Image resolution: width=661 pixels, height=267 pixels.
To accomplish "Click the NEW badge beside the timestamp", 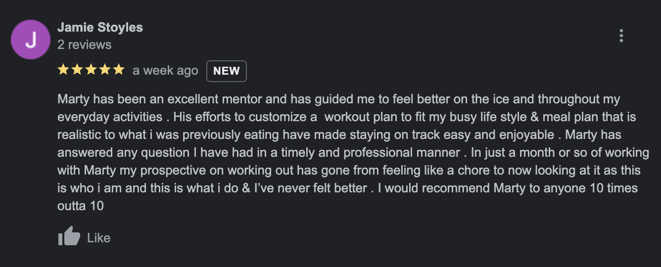I will pyautogui.click(x=226, y=71).
